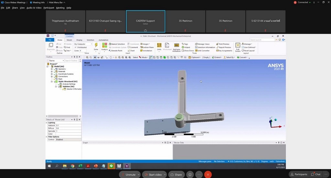Click the Solve lightning bolt icon
Viewport: 331px width, 178px height.
(x=96, y=46)
